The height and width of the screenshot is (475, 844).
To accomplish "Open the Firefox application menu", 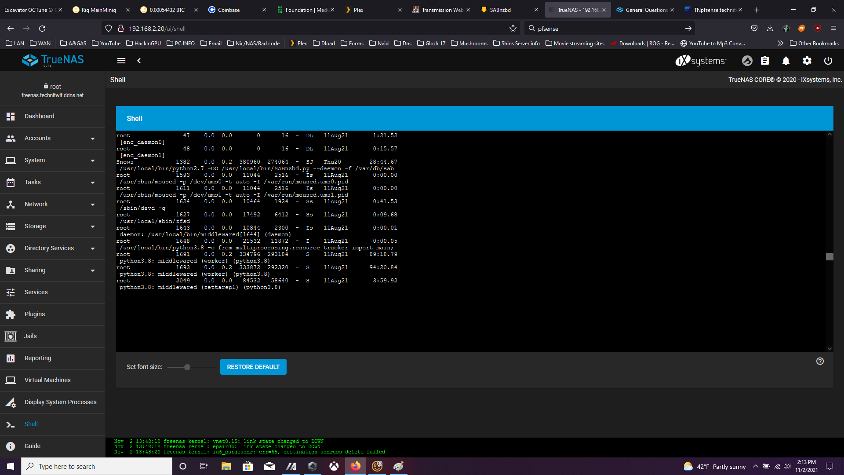I will coord(833,28).
